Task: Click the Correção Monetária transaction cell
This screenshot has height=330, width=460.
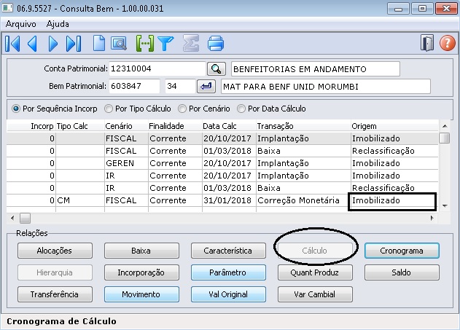Action: (303, 200)
